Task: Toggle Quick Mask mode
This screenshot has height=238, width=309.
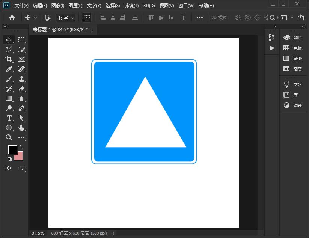Action: pyautogui.click(x=9, y=168)
